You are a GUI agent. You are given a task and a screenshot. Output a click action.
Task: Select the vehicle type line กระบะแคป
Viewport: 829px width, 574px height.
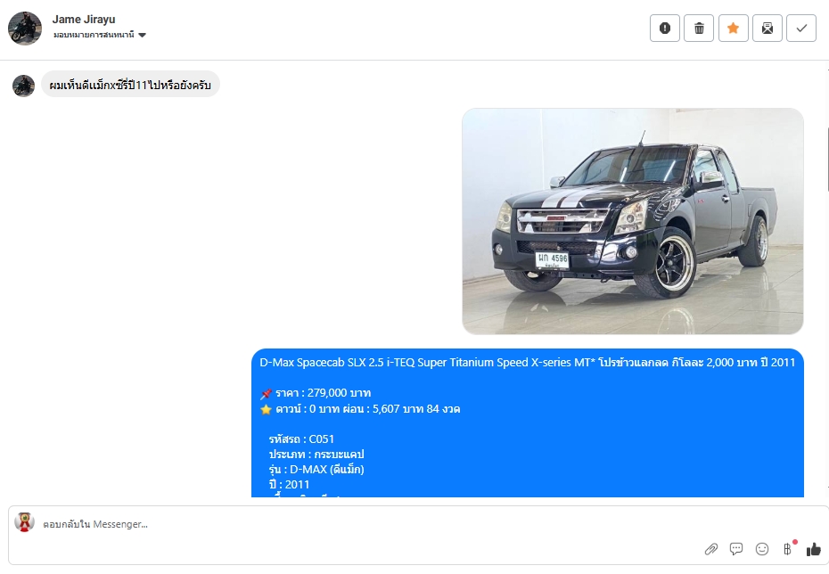[x=316, y=455]
